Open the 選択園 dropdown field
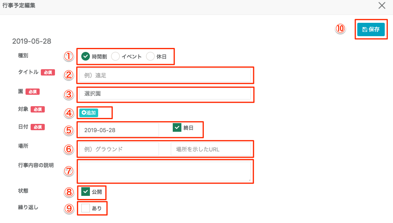 tap(165, 94)
